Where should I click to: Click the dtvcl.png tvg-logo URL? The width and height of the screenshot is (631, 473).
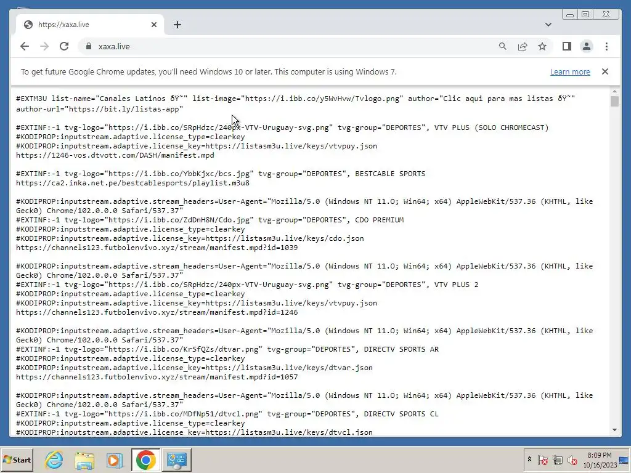tap(183, 414)
